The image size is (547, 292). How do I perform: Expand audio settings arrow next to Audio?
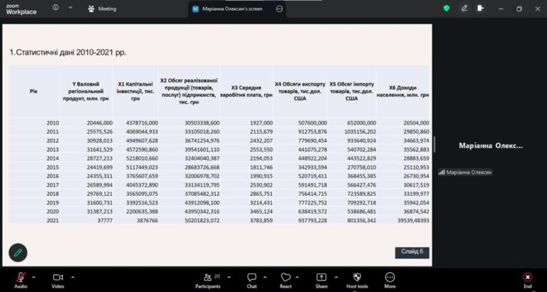click(34, 277)
